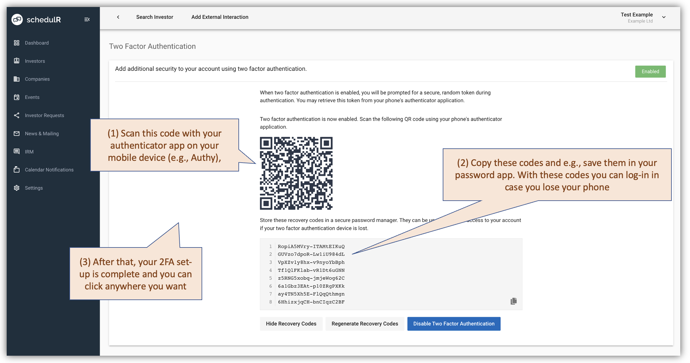Open the Dashboard from the sidebar

coord(37,43)
